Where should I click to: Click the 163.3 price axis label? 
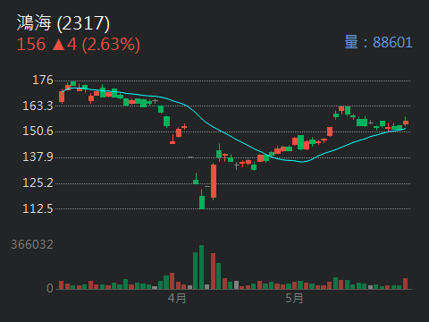point(38,106)
